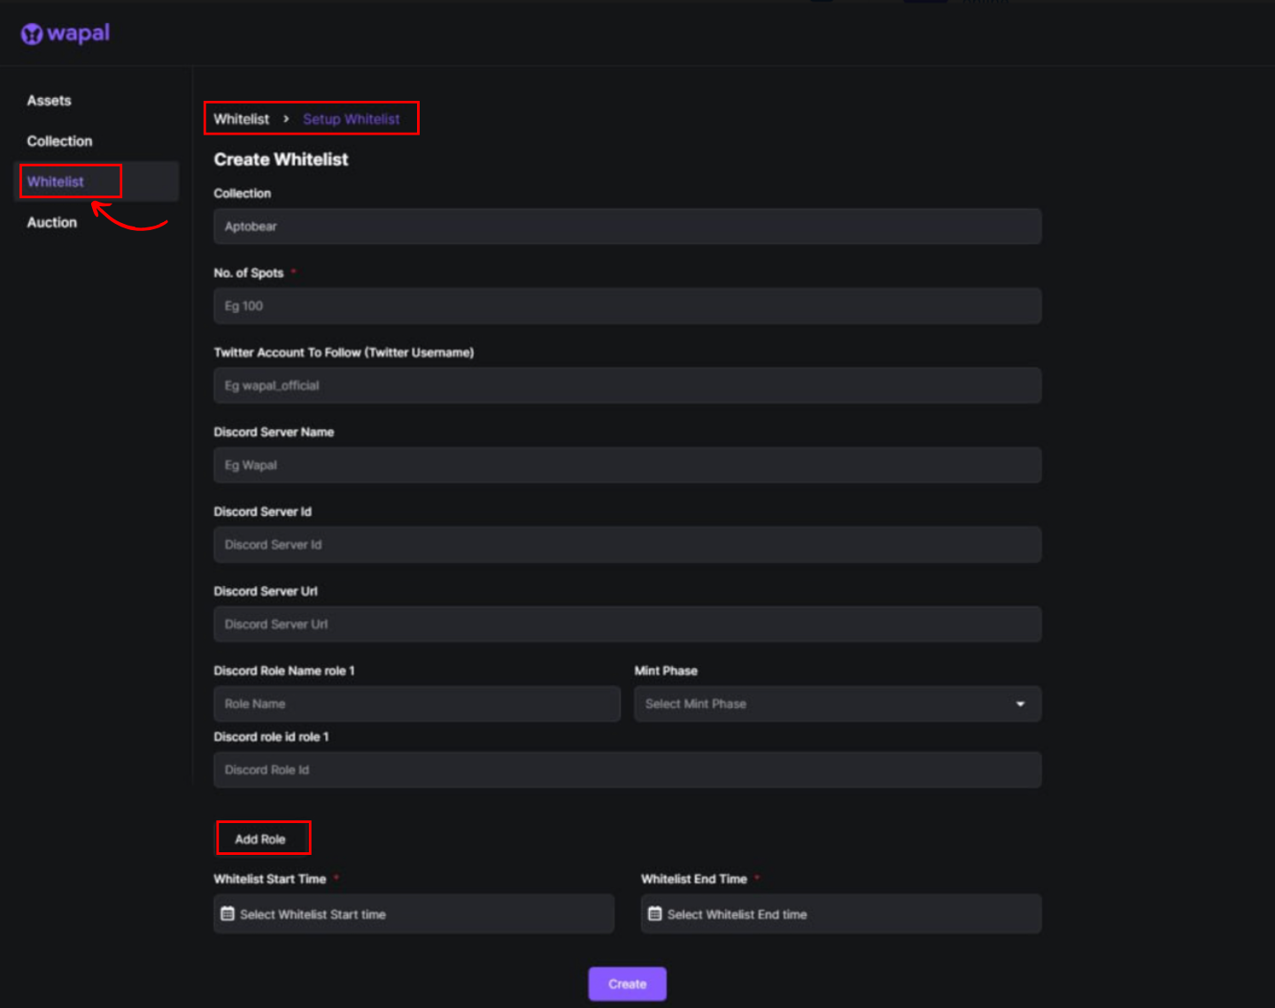Open the Auction sidebar item

tap(51, 222)
